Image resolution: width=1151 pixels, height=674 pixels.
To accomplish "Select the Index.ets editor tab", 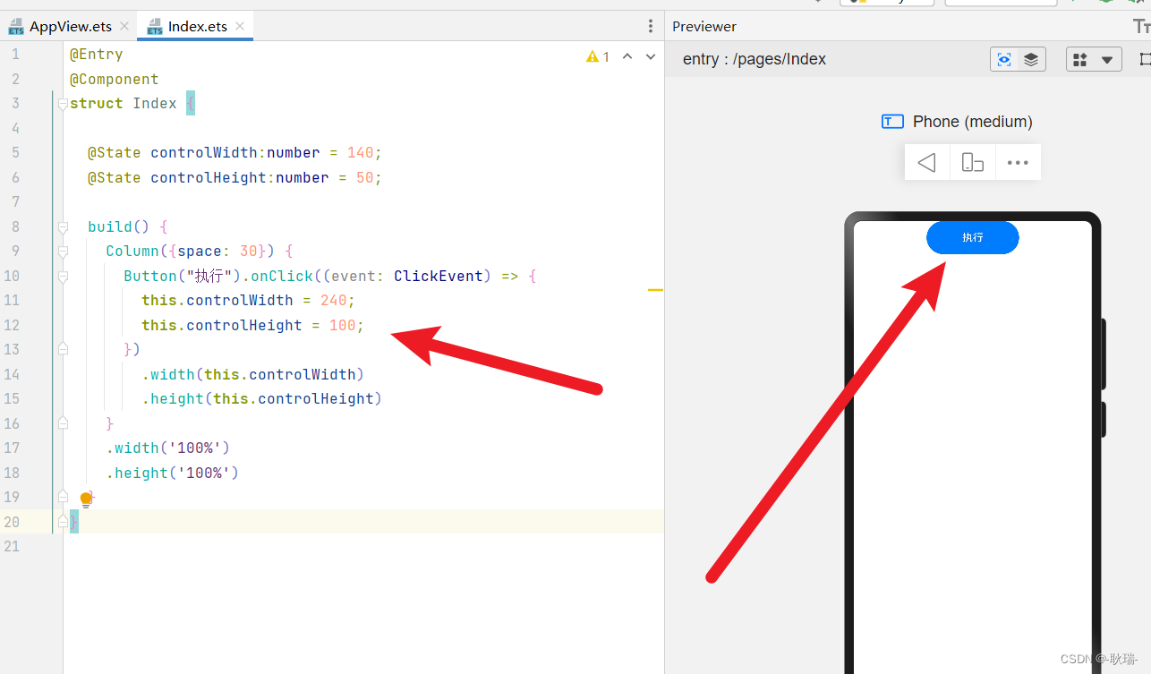I will coord(197,26).
